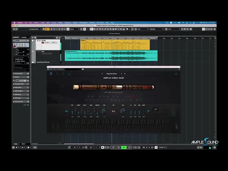The height and width of the screenshot is (171, 228).
Task: Toggle Read automation R in toolbar
Action: pyautogui.click(x=59, y=29)
